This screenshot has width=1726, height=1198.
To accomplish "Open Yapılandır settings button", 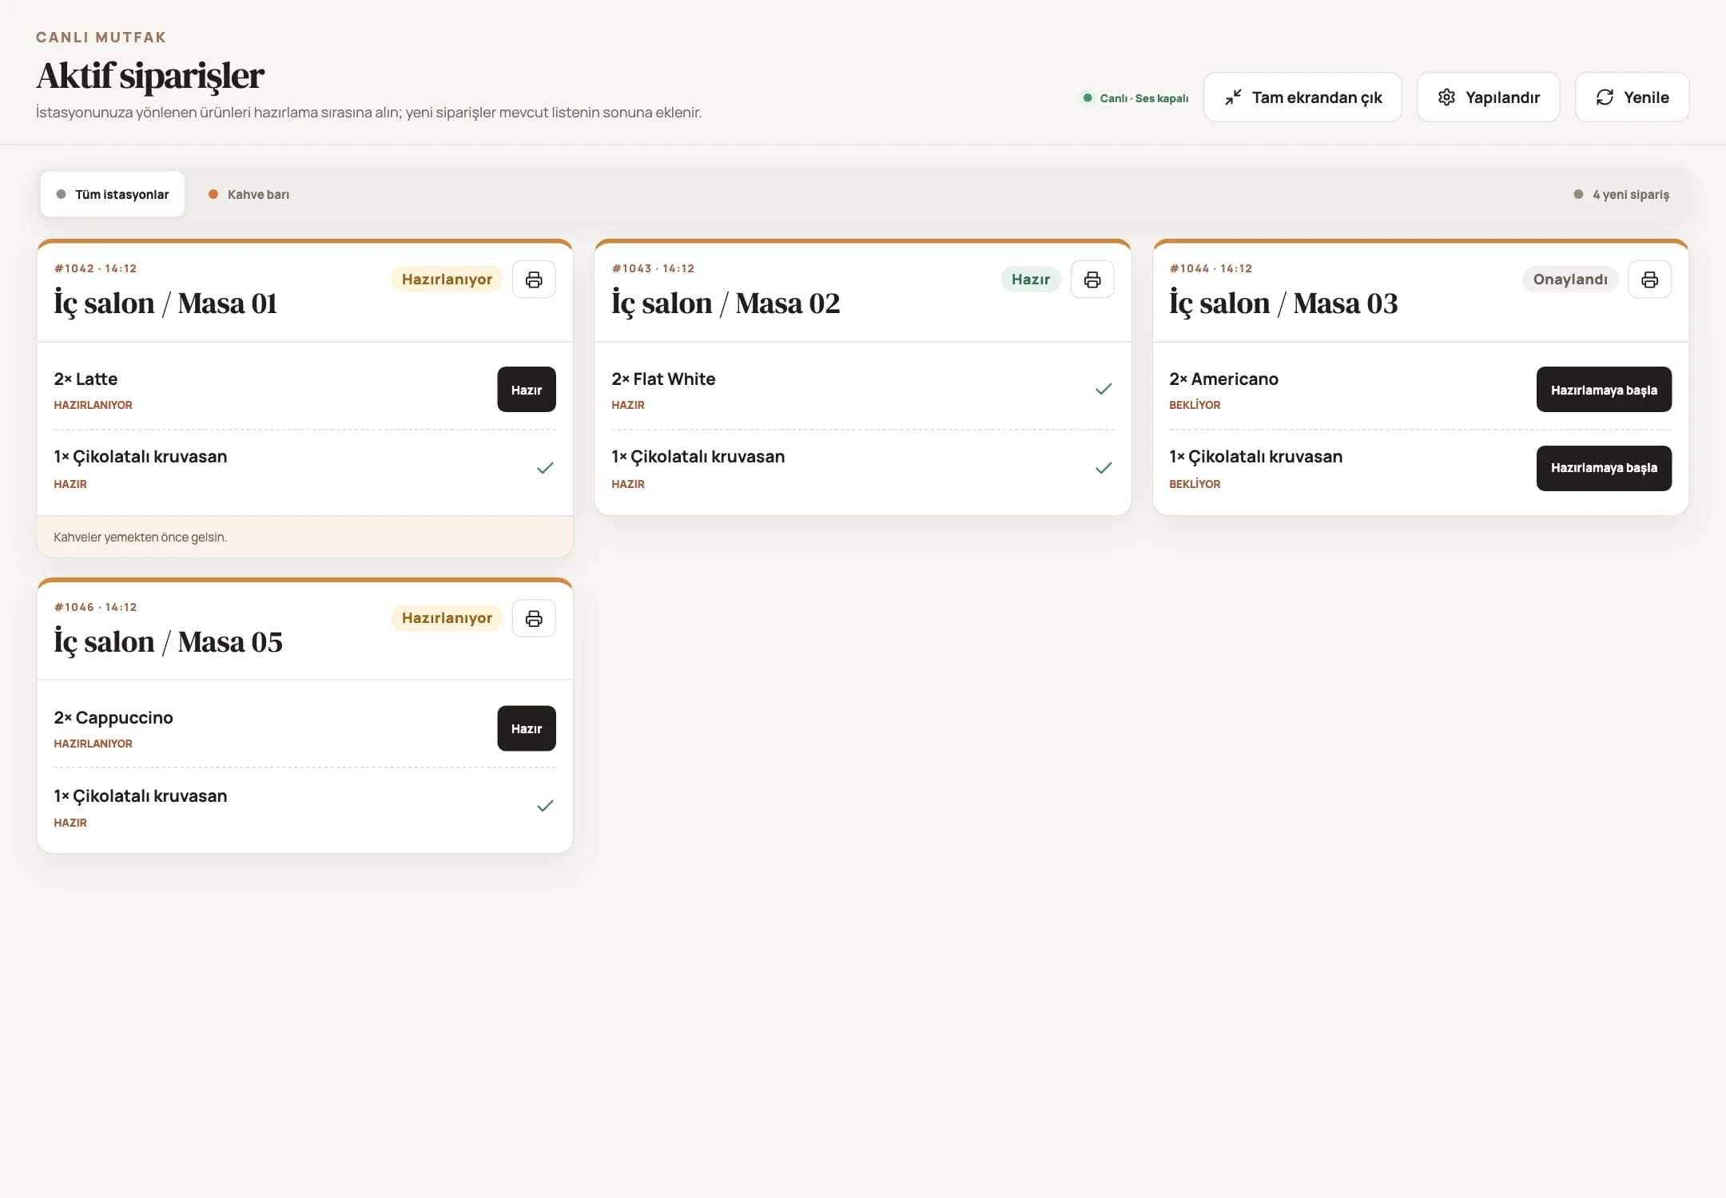I will pyautogui.click(x=1489, y=97).
